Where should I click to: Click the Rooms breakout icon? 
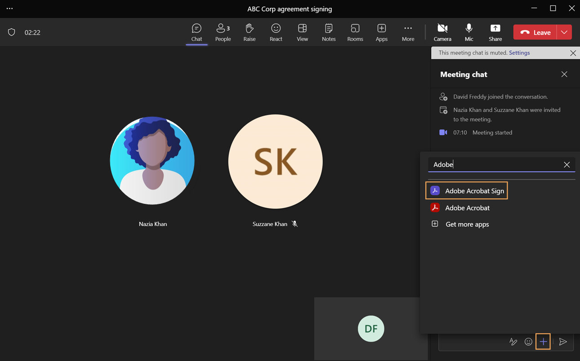tap(355, 32)
